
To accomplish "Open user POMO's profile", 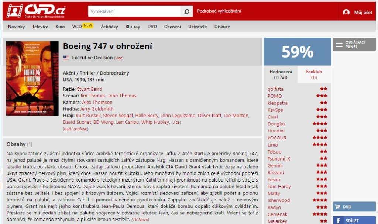I will click(x=275, y=96).
